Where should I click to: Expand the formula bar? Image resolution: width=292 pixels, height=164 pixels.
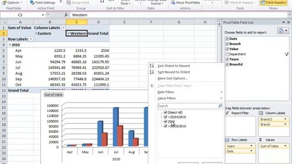pos(289,15)
